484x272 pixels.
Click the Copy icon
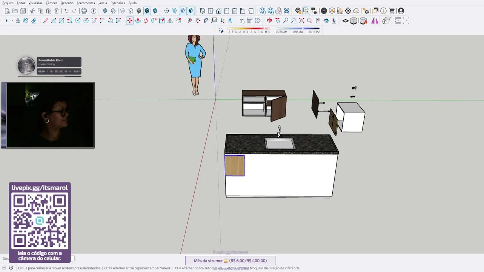coord(40,11)
